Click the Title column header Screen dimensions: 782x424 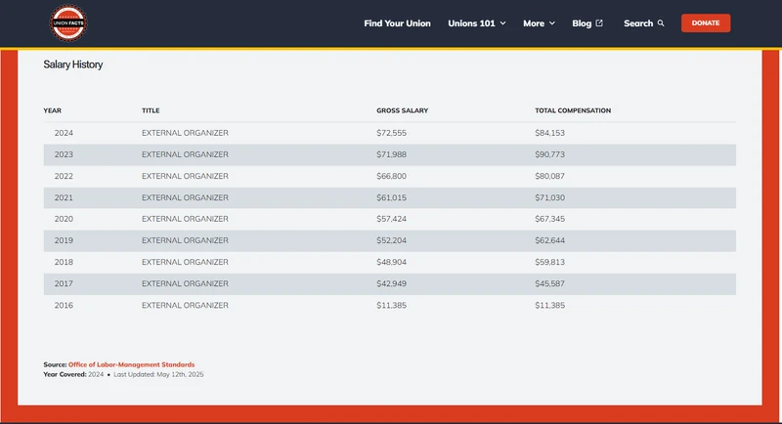tap(151, 110)
